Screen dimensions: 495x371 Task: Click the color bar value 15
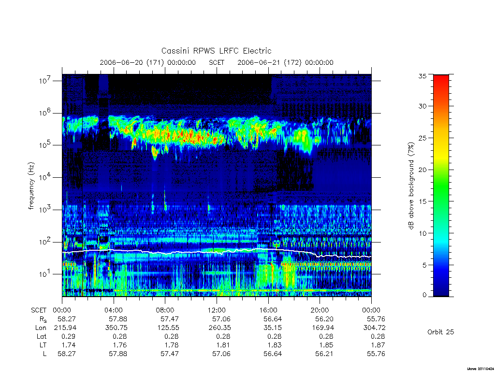tap(422, 201)
